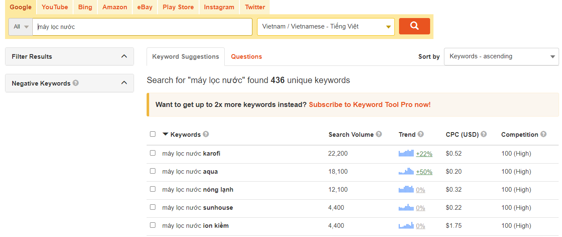562x237 pixels.
Task: Click the Competition column help icon
Action: 544,134
